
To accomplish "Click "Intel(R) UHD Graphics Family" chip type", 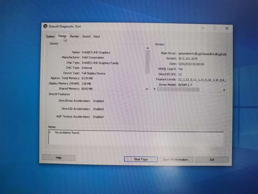I will [100, 63].
